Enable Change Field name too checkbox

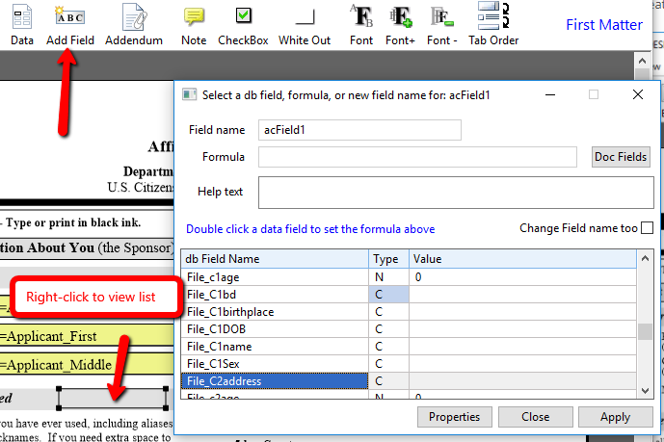coord(647,228)
